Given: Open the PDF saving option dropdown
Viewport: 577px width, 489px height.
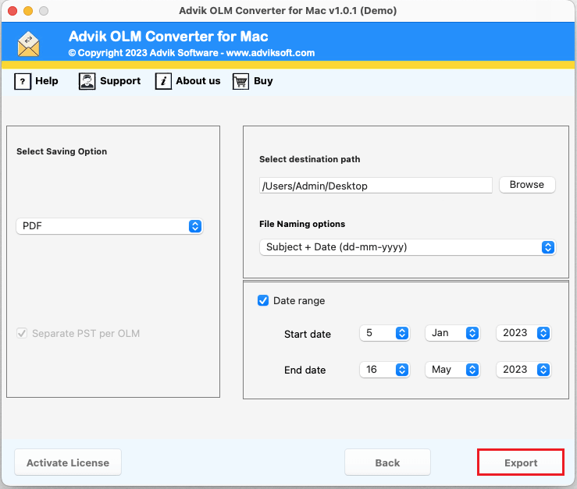Looking at the screenshot, I should coord(109,225).
